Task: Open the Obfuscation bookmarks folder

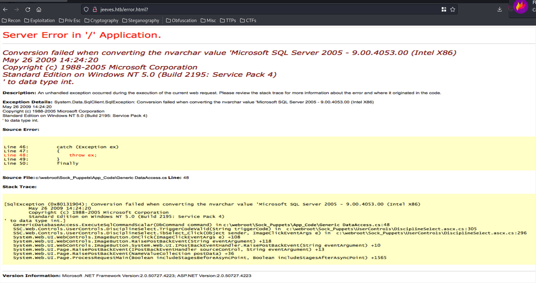Action: (x=181, y=21)
